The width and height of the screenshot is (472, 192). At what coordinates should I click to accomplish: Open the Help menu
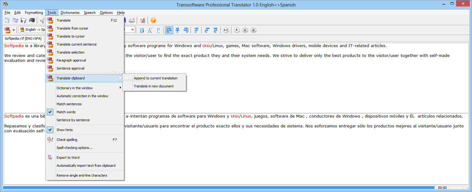click(121, 13)
